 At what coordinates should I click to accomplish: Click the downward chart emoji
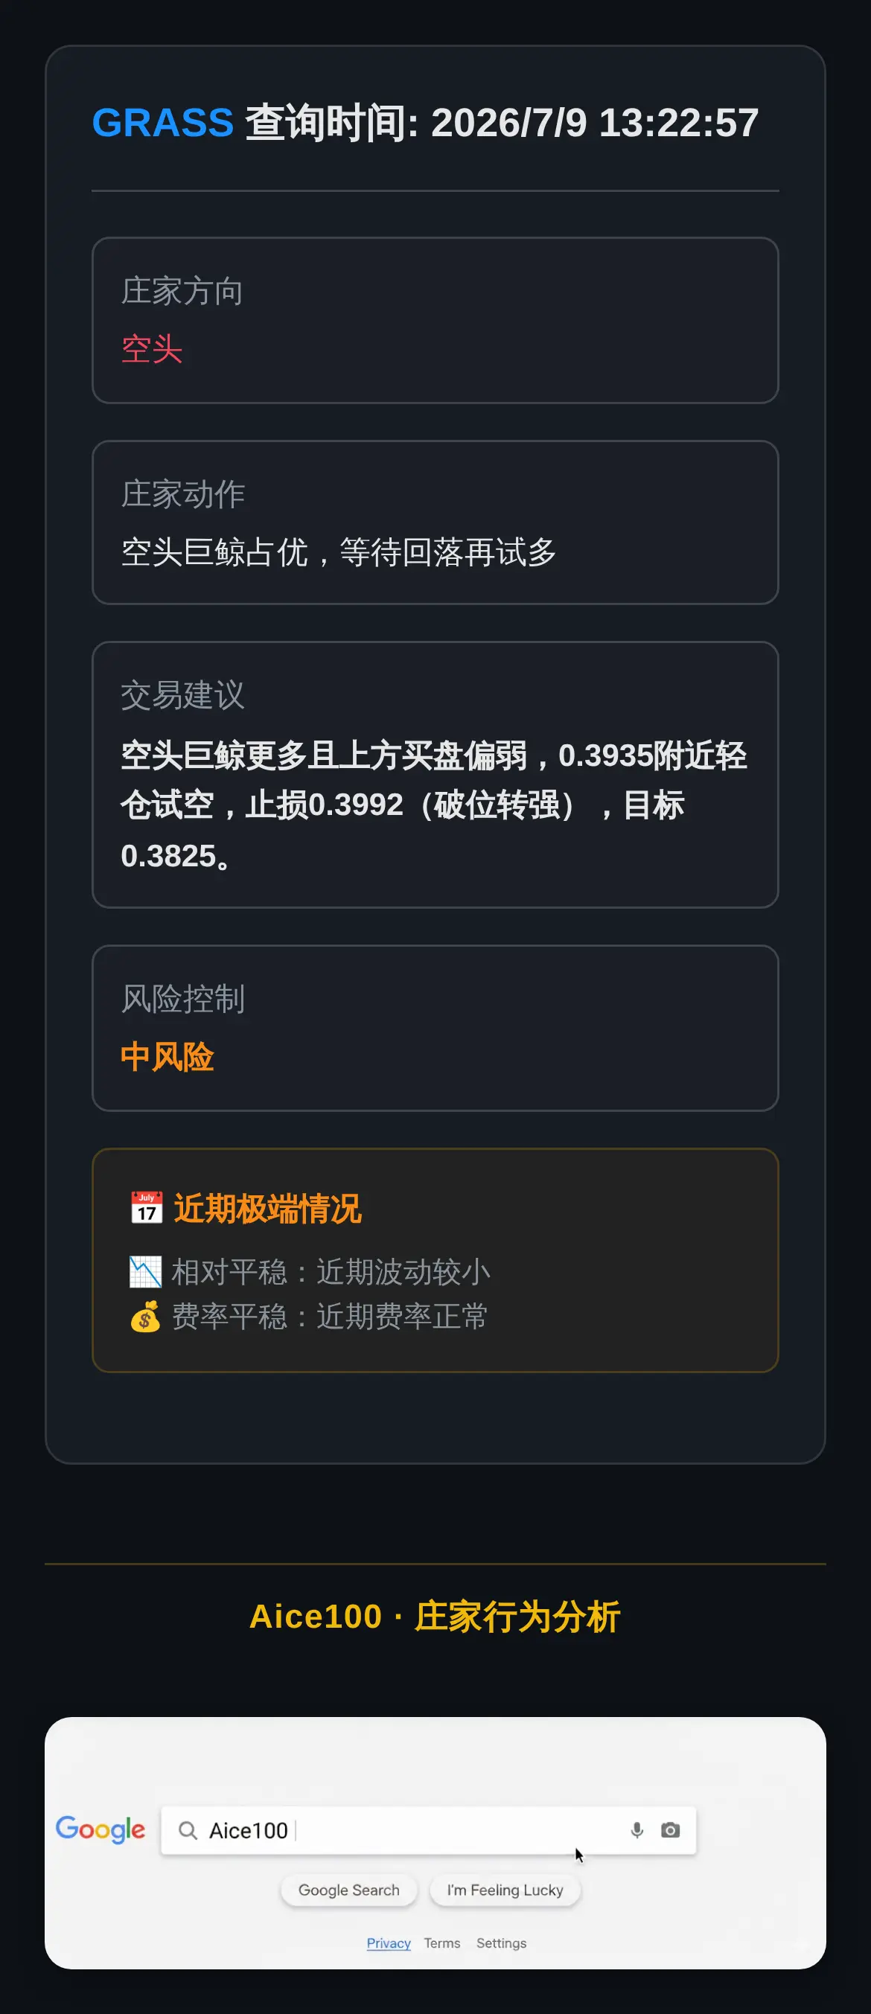[145, 1271]
